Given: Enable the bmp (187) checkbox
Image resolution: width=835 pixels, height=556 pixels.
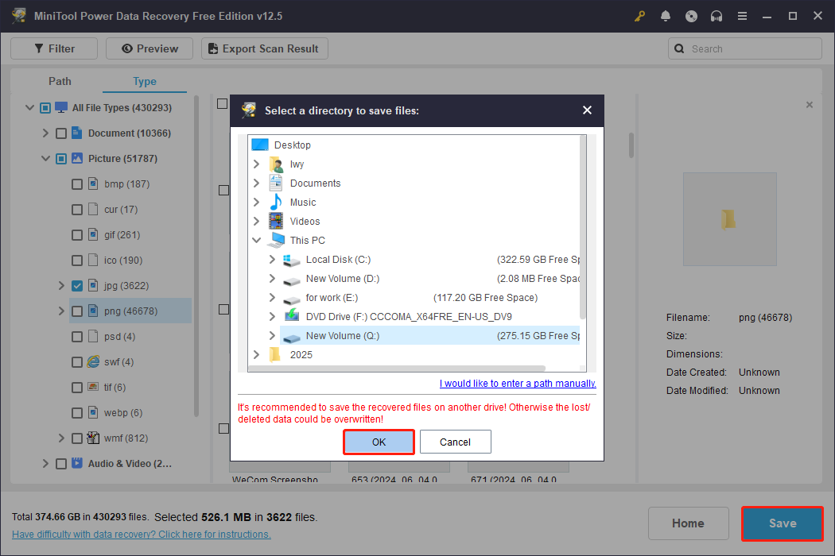Looking at the screenshot, I should click(x=77, y=184).
